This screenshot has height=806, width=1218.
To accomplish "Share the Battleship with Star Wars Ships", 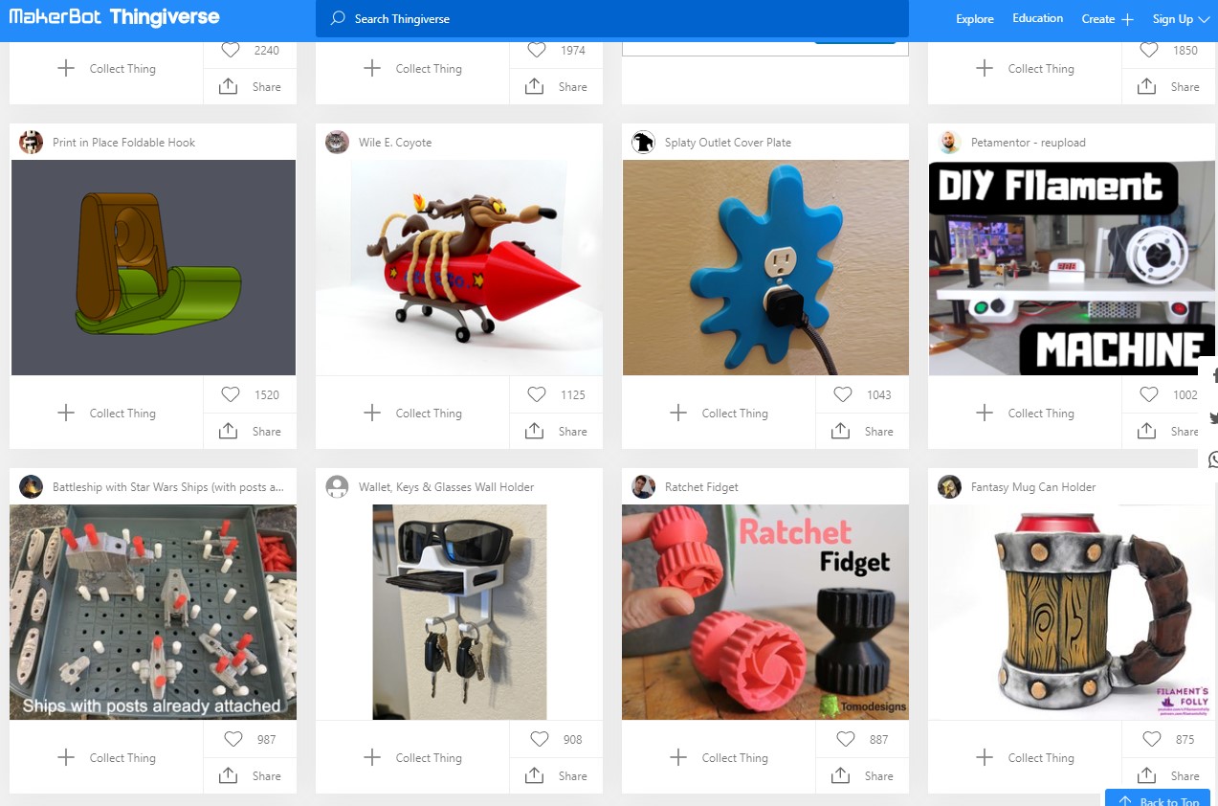I will (x=250, y=776).
